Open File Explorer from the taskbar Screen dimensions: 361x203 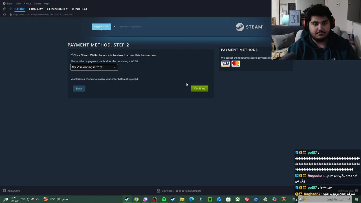coord(182,199)
